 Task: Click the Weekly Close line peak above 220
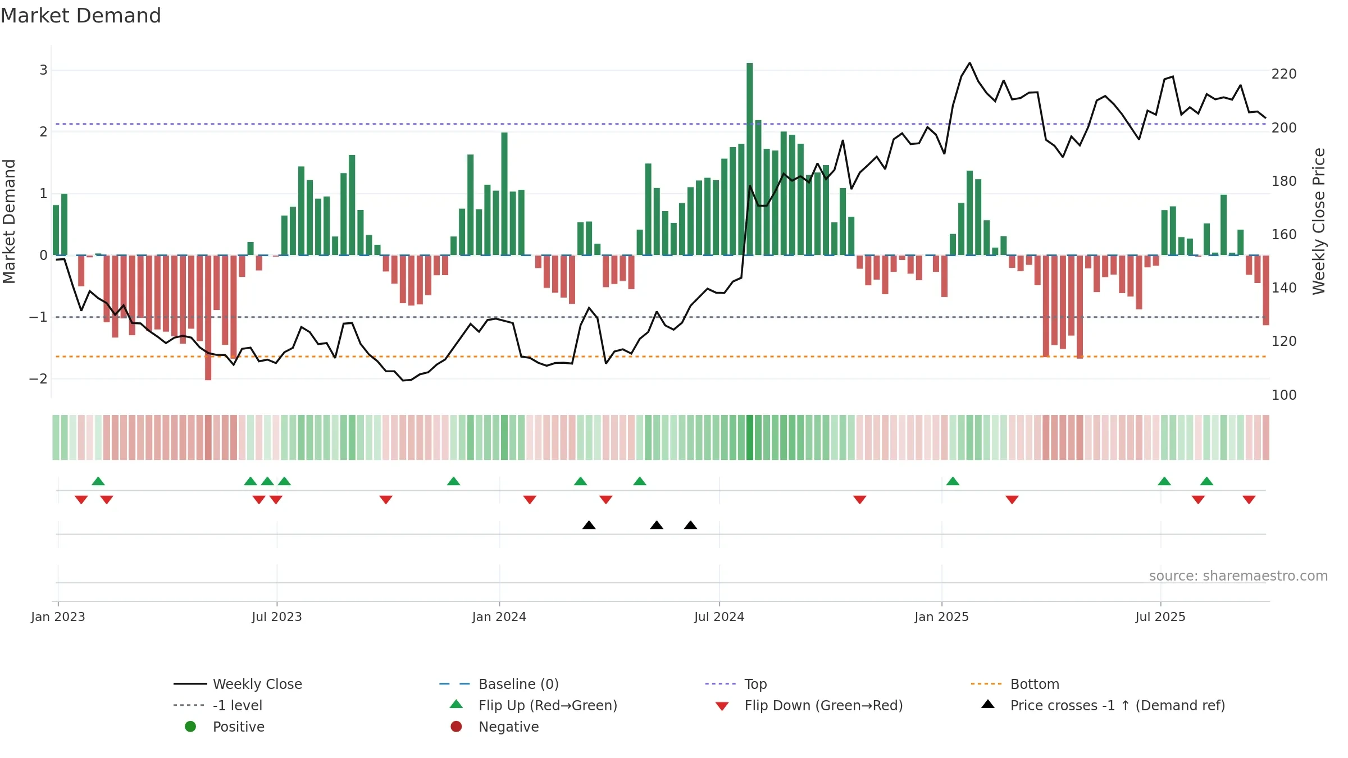point(969,63)
